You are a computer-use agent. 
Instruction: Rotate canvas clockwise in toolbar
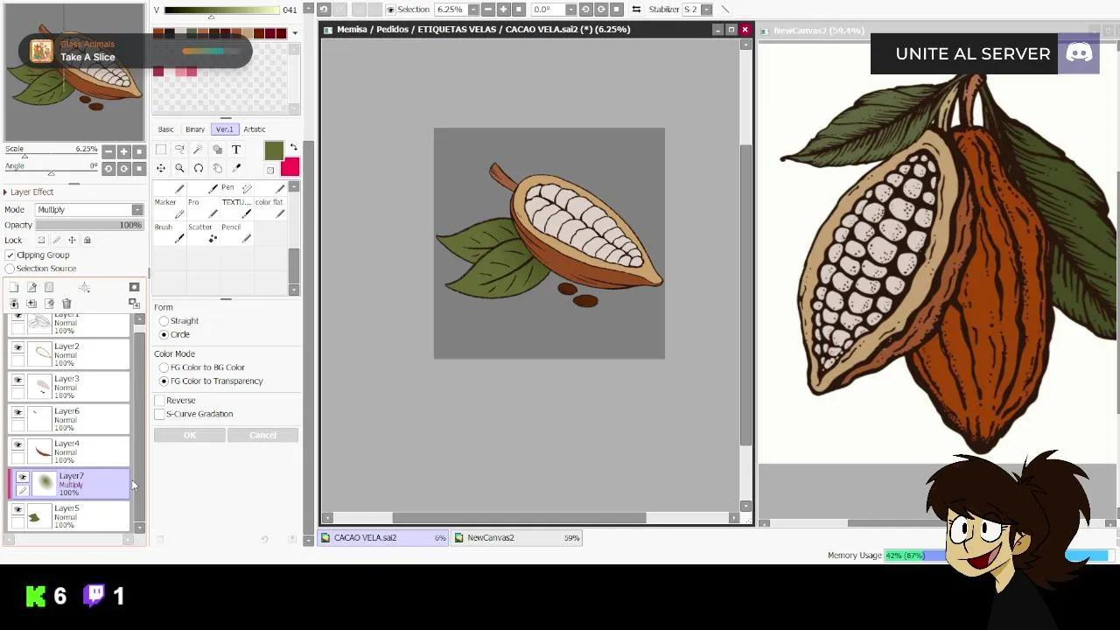pos(600,10)
